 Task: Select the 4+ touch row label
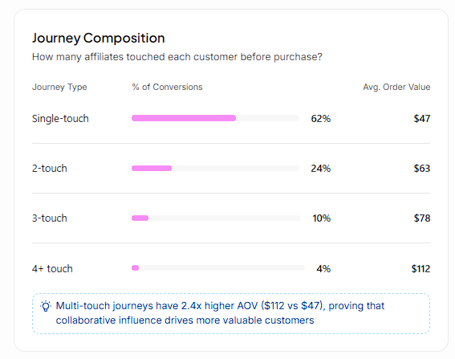tap(52, 269)
